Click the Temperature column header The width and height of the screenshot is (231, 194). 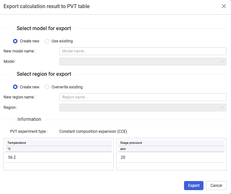pos(59,143)
